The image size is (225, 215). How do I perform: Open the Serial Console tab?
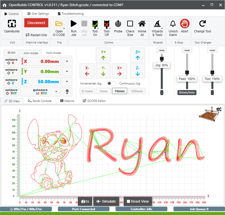tap(40, 101)
